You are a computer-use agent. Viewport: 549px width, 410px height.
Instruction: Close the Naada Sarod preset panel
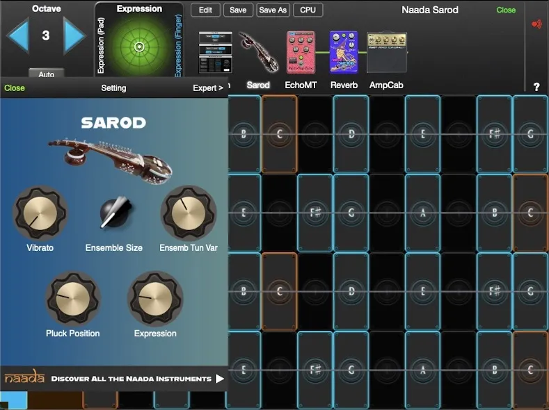tap(506, 10)
